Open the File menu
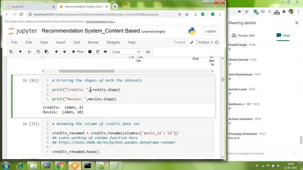 click(x=14, y=42)
